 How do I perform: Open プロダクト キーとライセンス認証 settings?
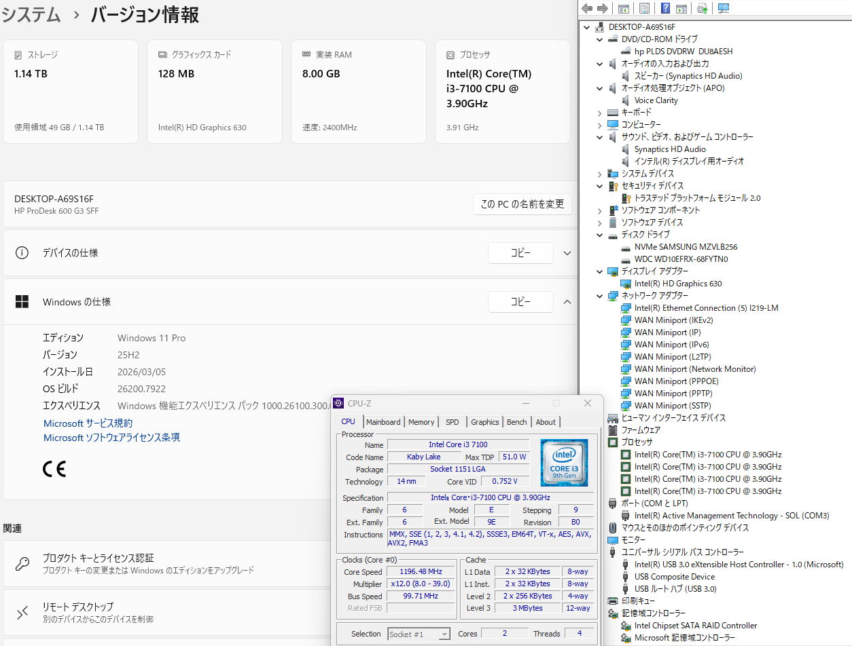coord(98,558)
